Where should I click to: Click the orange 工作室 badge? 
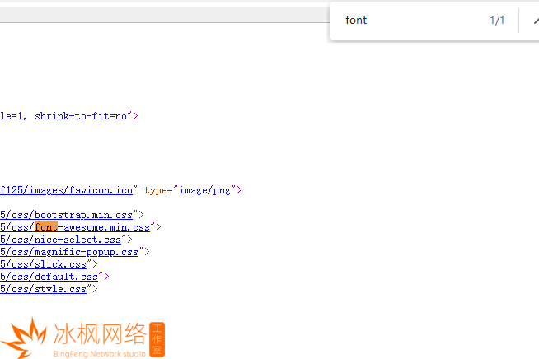pos(158,339)
